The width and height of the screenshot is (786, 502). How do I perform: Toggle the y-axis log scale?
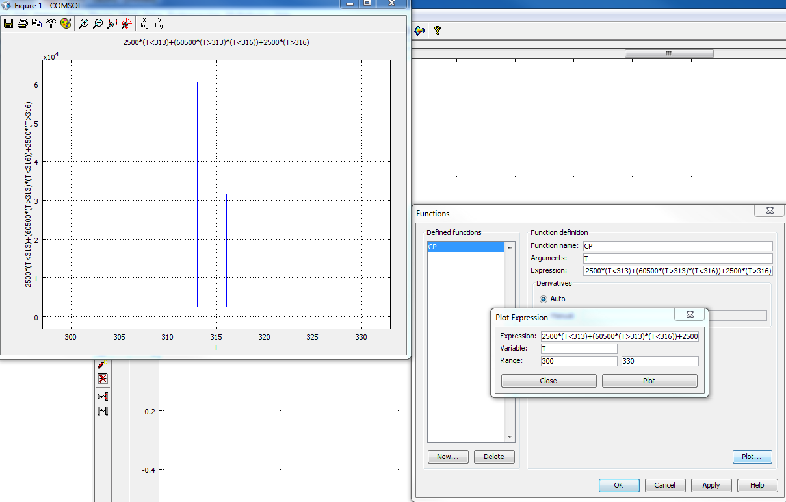[x=159, y=23]
